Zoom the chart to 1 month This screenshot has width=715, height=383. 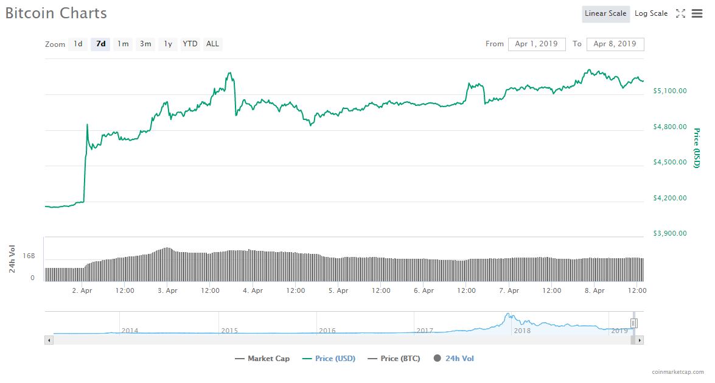122,44
